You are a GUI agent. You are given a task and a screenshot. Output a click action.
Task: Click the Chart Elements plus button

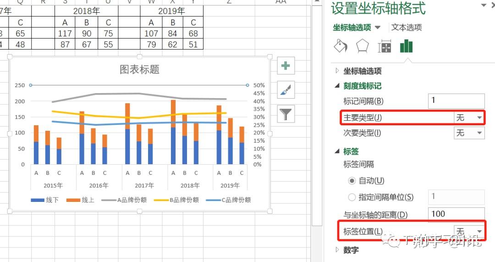click(x=286, y=66)
